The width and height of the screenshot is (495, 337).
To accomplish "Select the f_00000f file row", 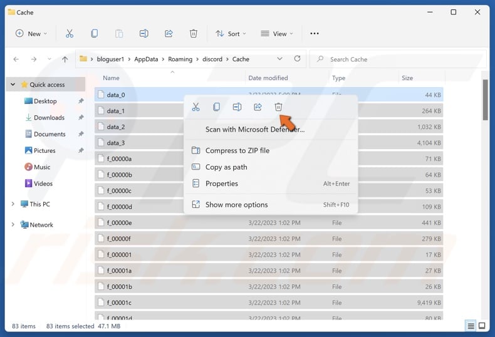I will click(x=269, y=239).
